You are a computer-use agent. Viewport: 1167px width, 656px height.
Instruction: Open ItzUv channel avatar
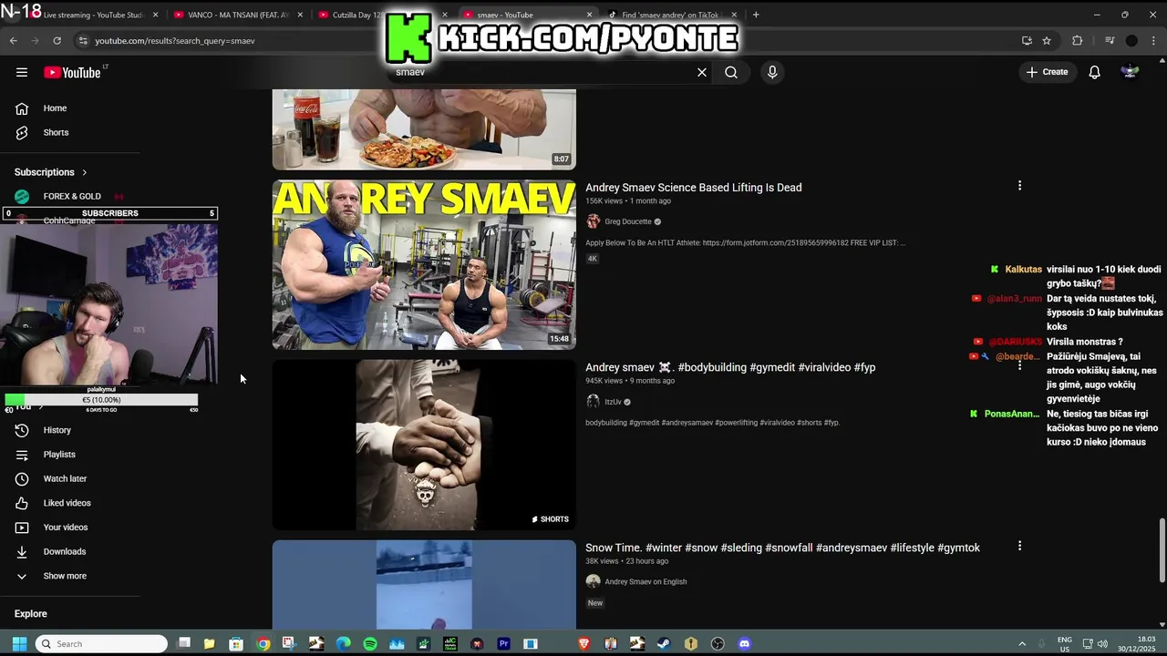593,402
